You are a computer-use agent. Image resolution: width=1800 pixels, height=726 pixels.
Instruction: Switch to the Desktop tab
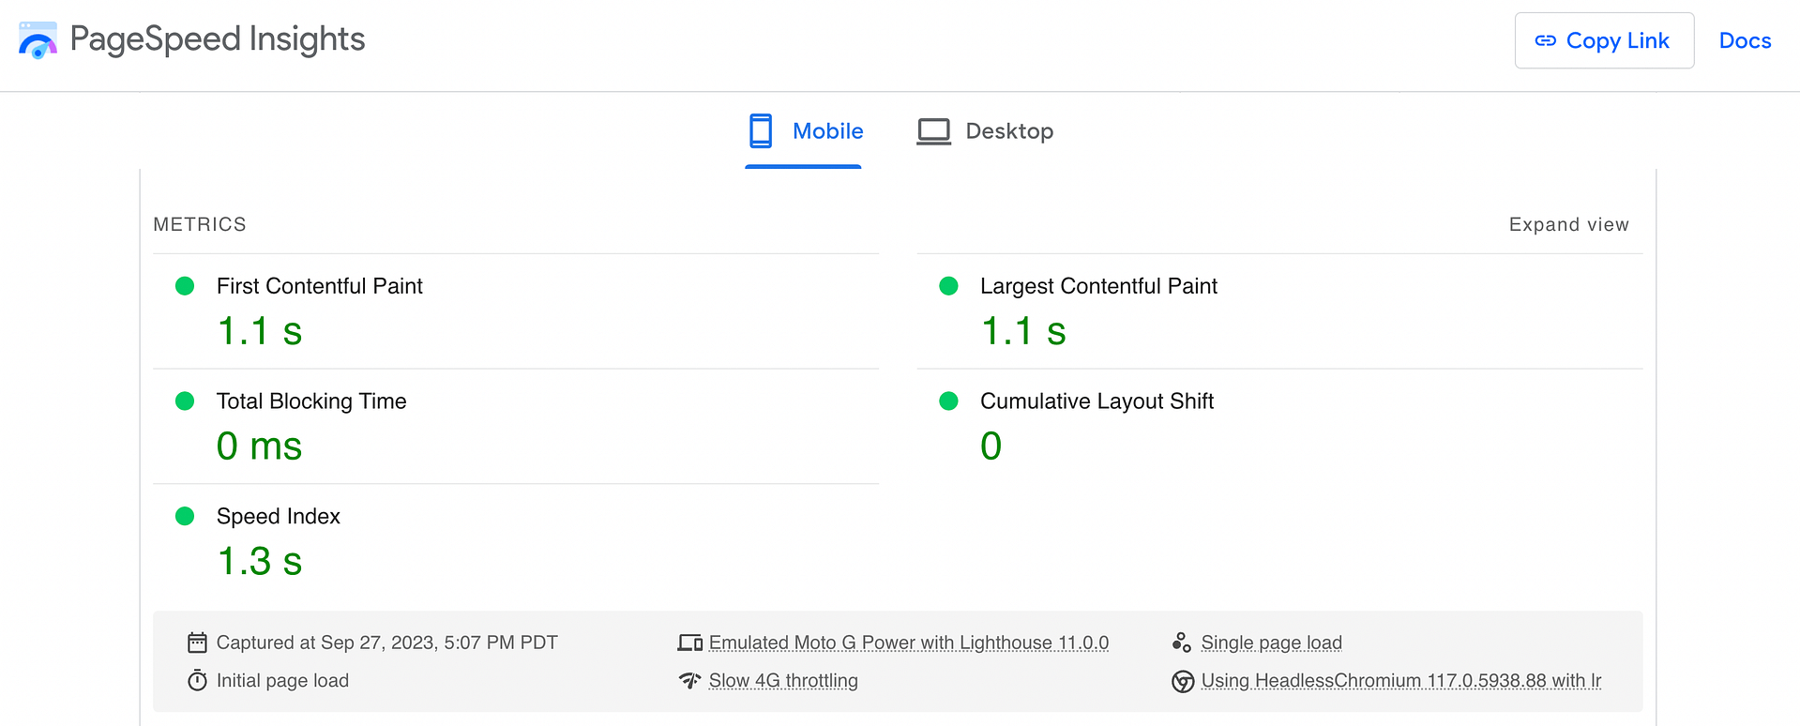point(985,131)
